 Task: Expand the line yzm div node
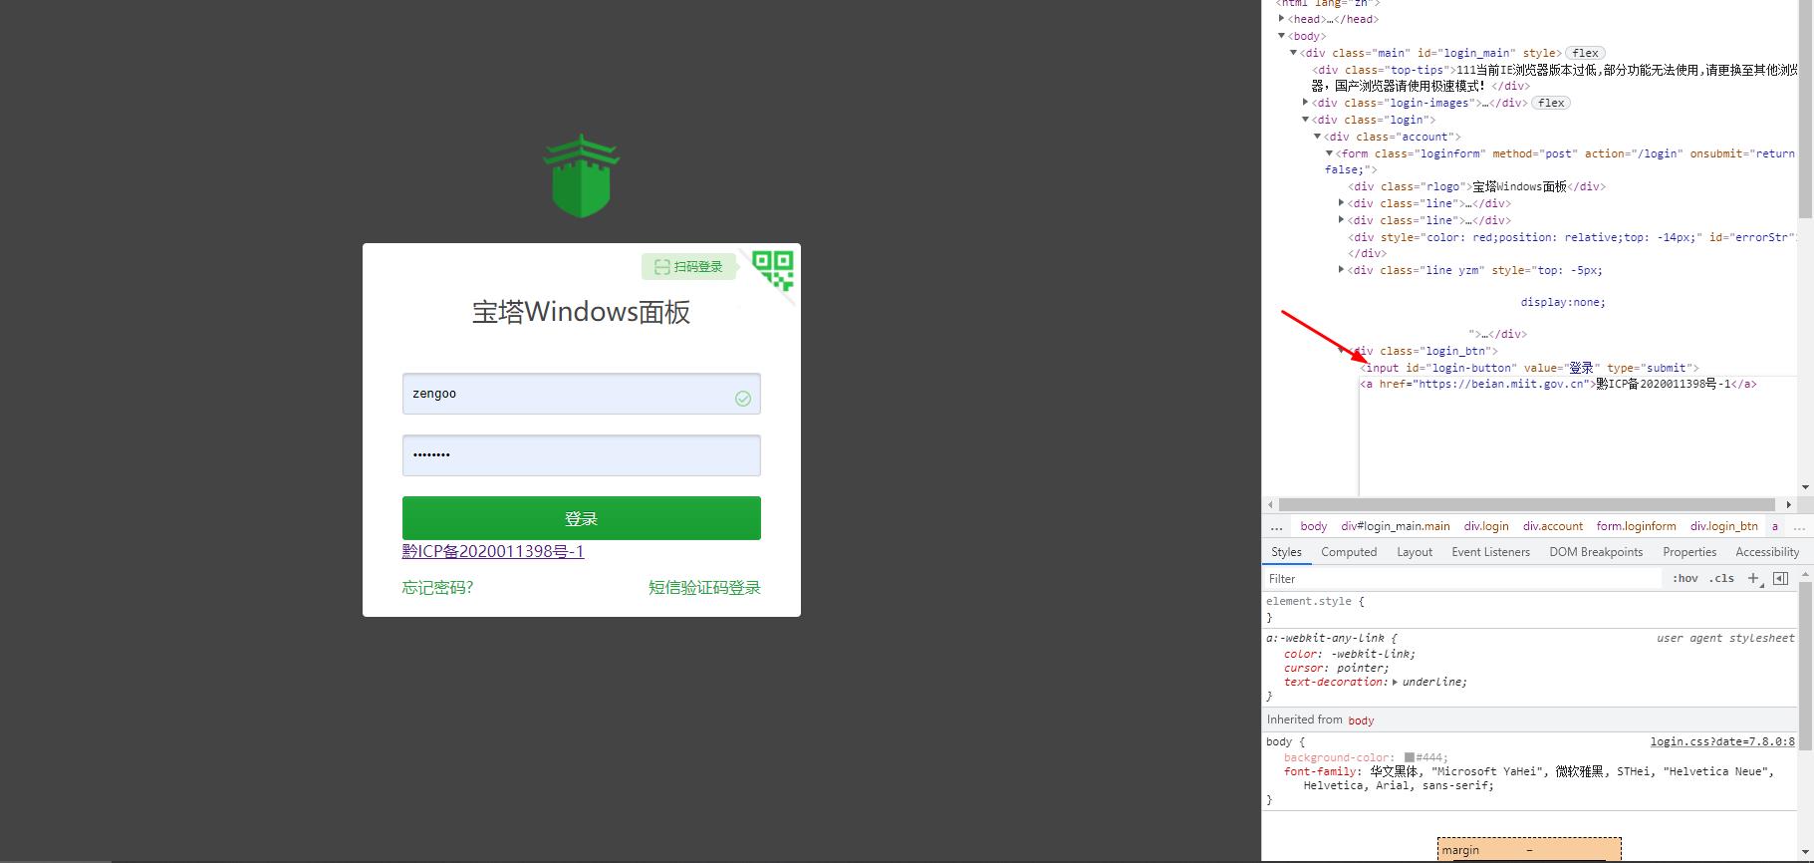pos(1342,270)
